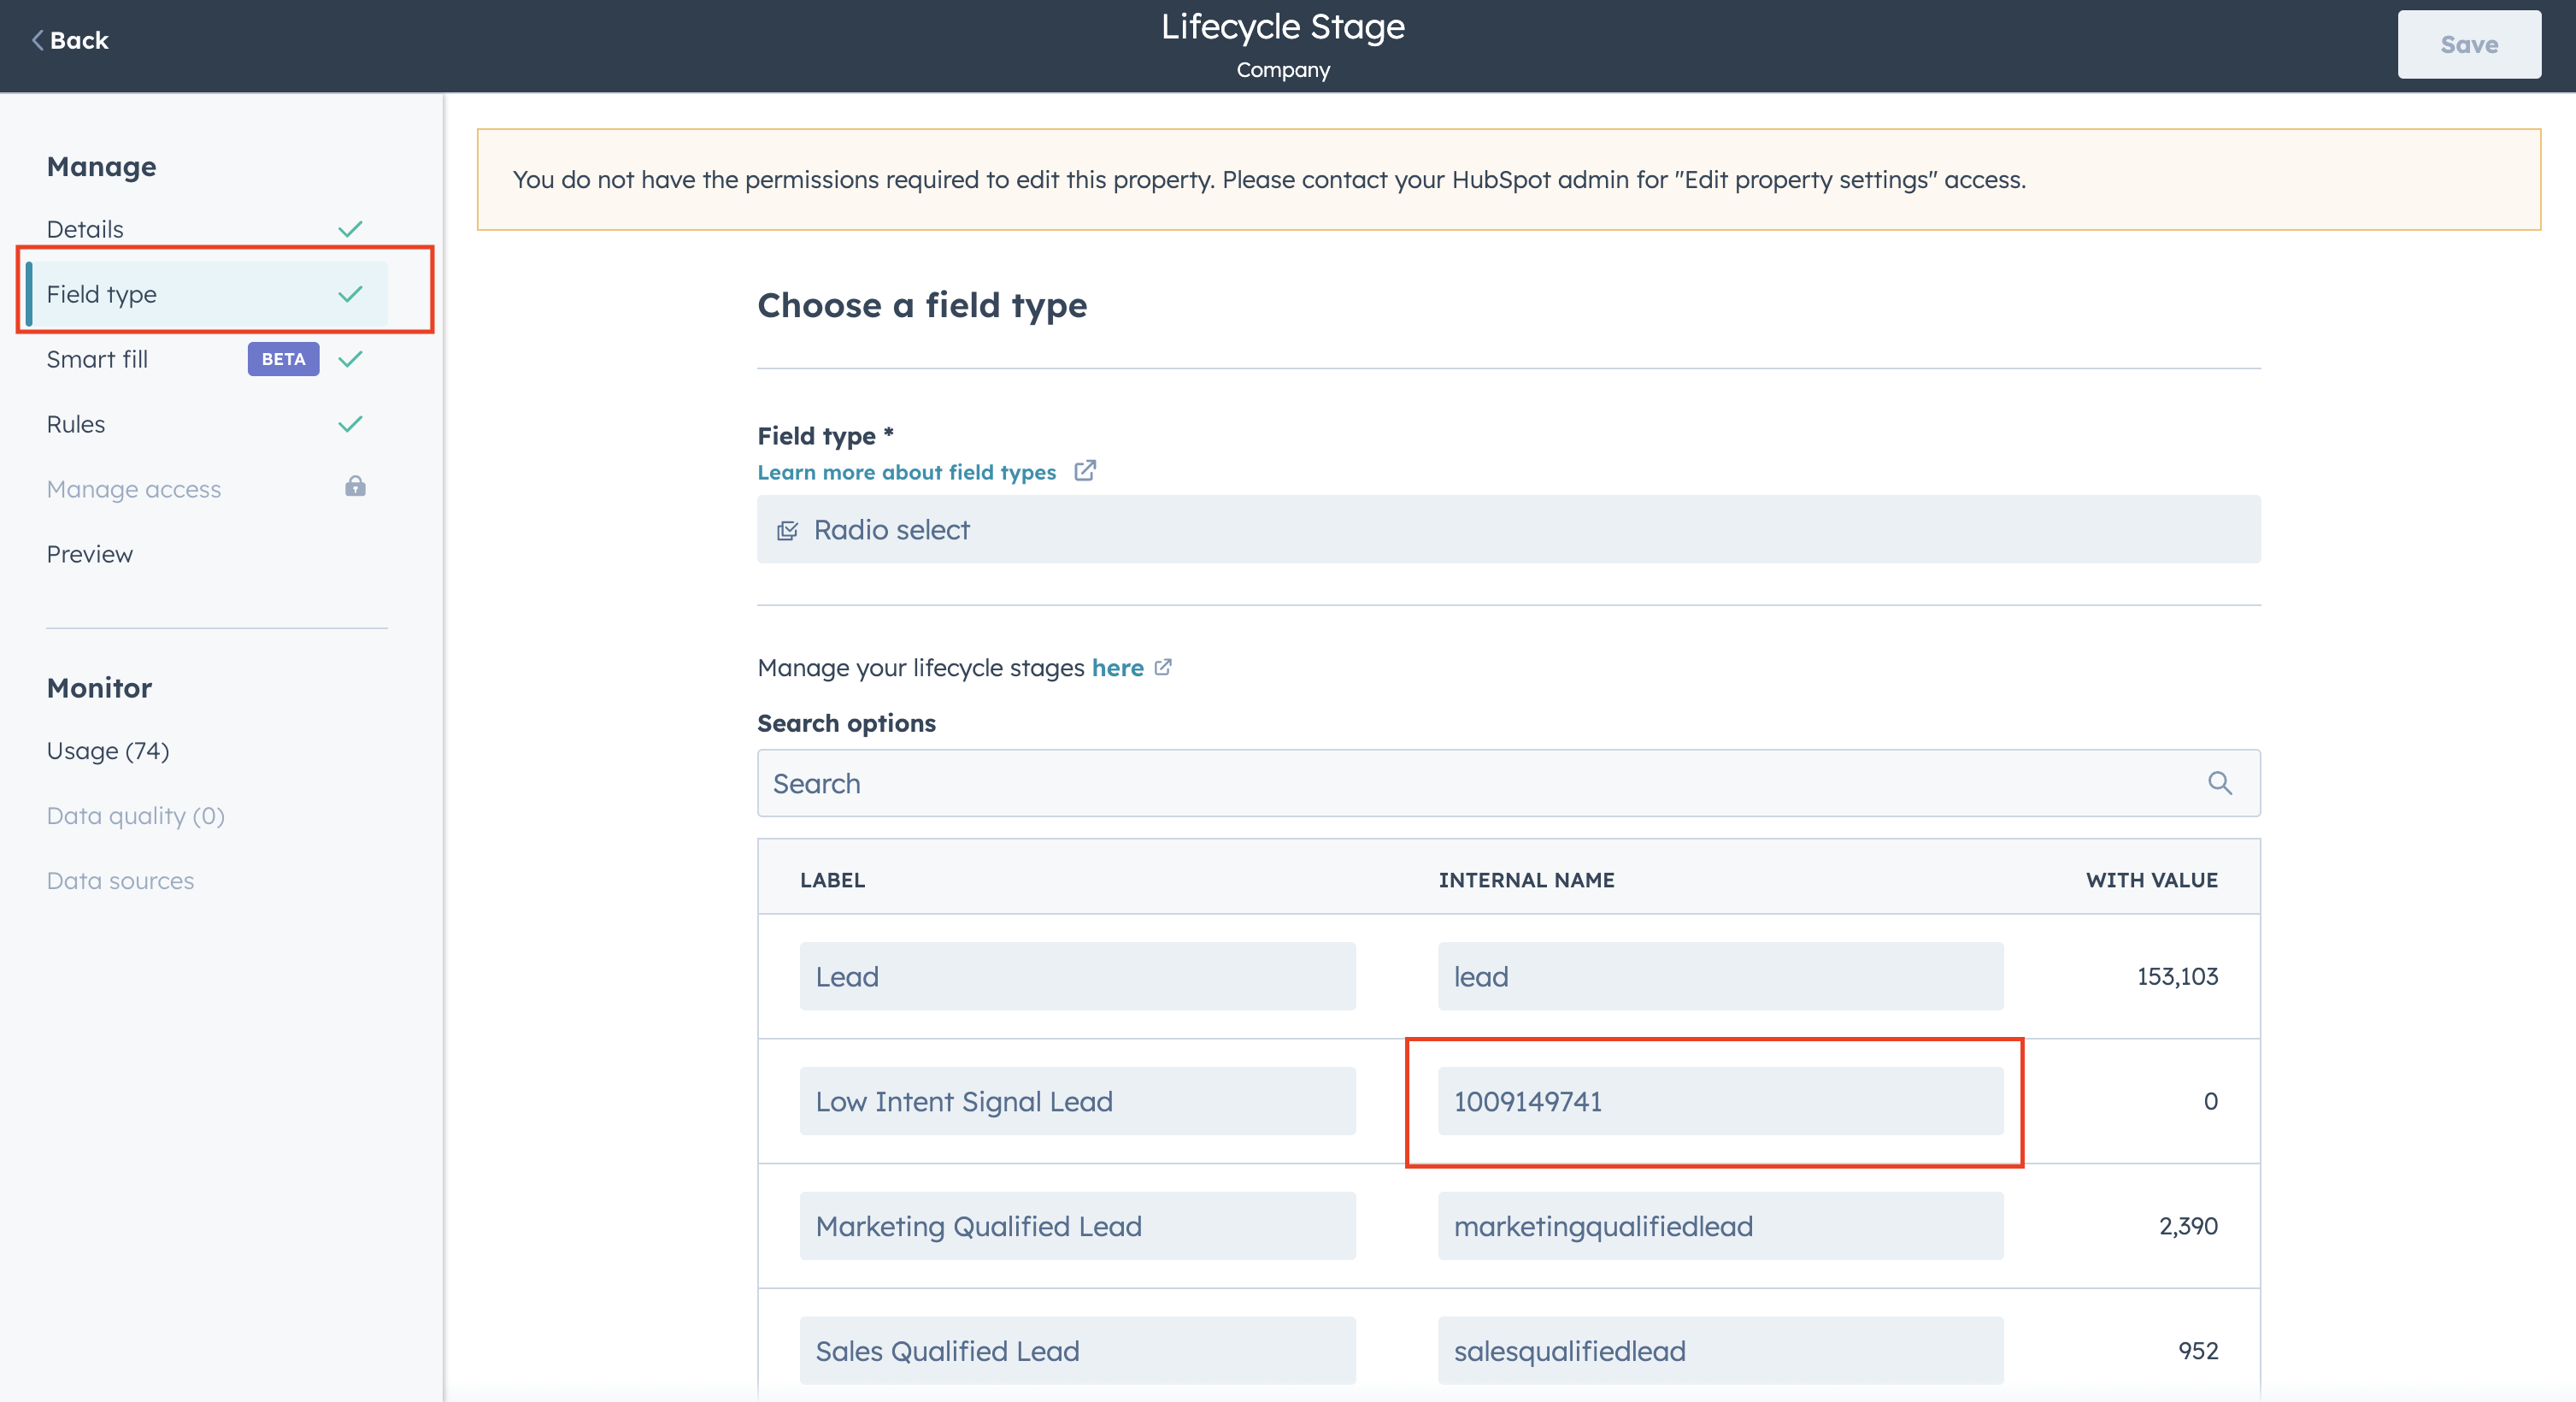Click external link icon after field types
The height and width of the screenshot is (1402, 2576).
pos(1085,471)
